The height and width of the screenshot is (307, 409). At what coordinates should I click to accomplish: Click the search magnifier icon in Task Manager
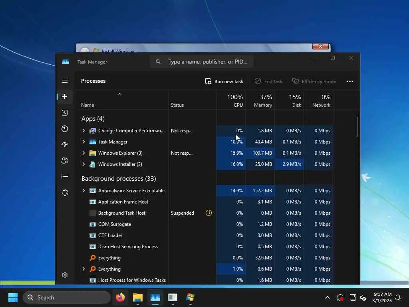158,62
